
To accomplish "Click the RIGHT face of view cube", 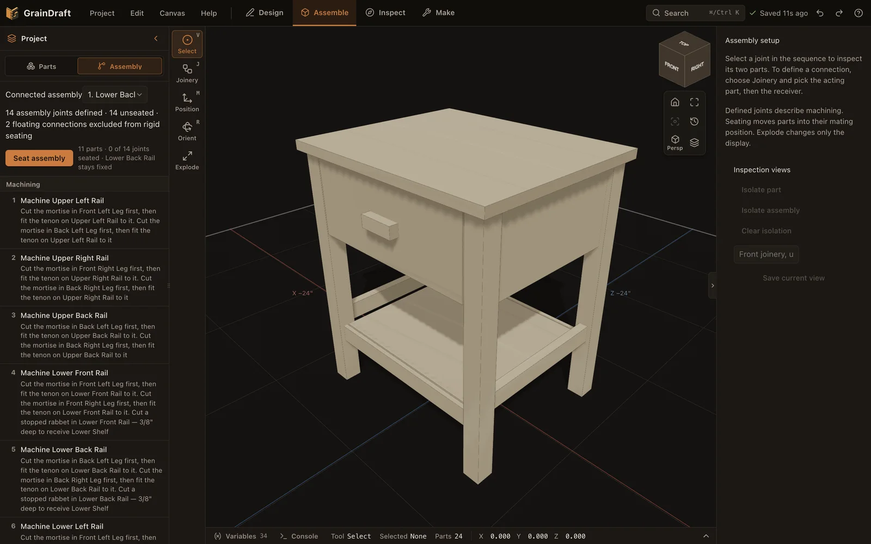I will pos(697,66).
